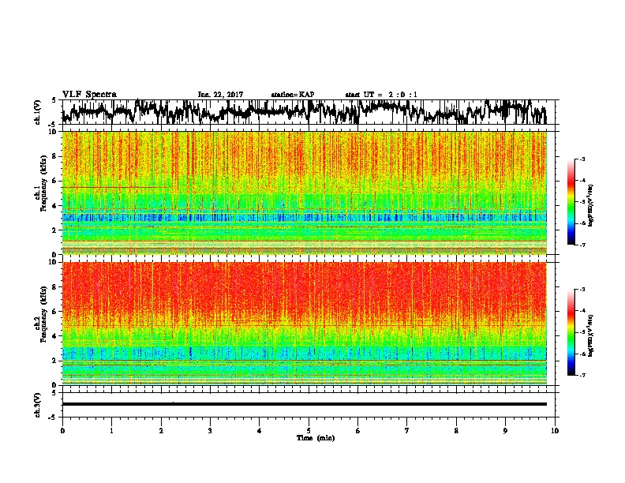Click the "VLF Spectra" plot title
This screenshot has height=483, width=625.
pyautogui.click(x=89, y=95)
